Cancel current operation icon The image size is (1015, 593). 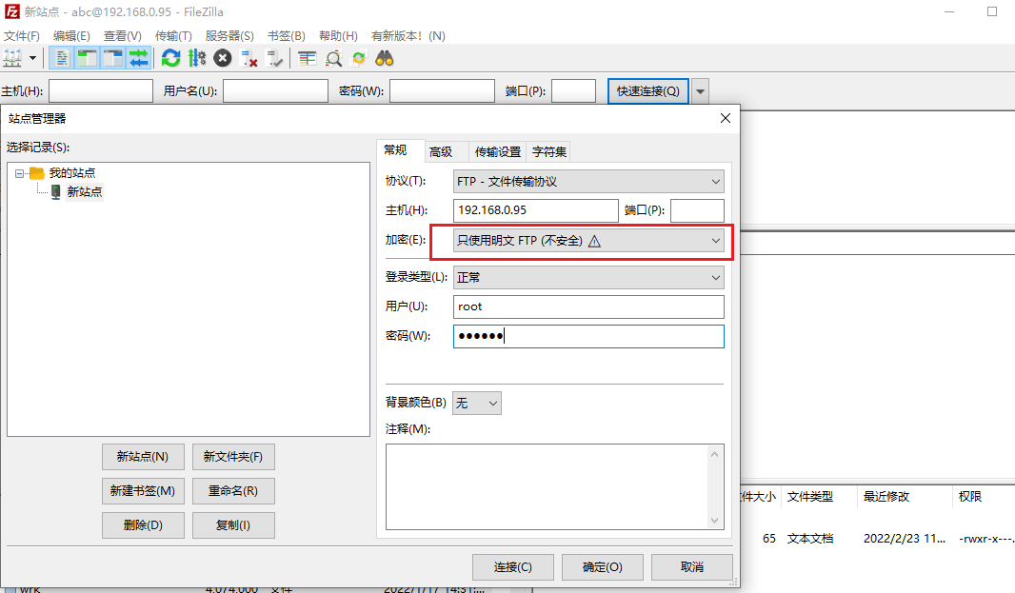223,58
